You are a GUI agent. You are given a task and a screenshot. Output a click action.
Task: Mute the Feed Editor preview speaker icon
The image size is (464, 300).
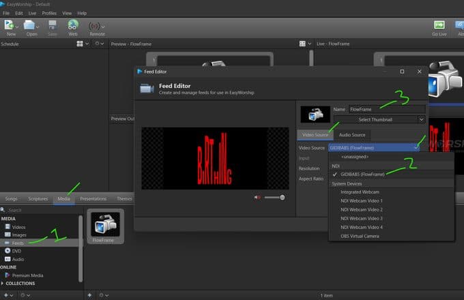[257, 198]
